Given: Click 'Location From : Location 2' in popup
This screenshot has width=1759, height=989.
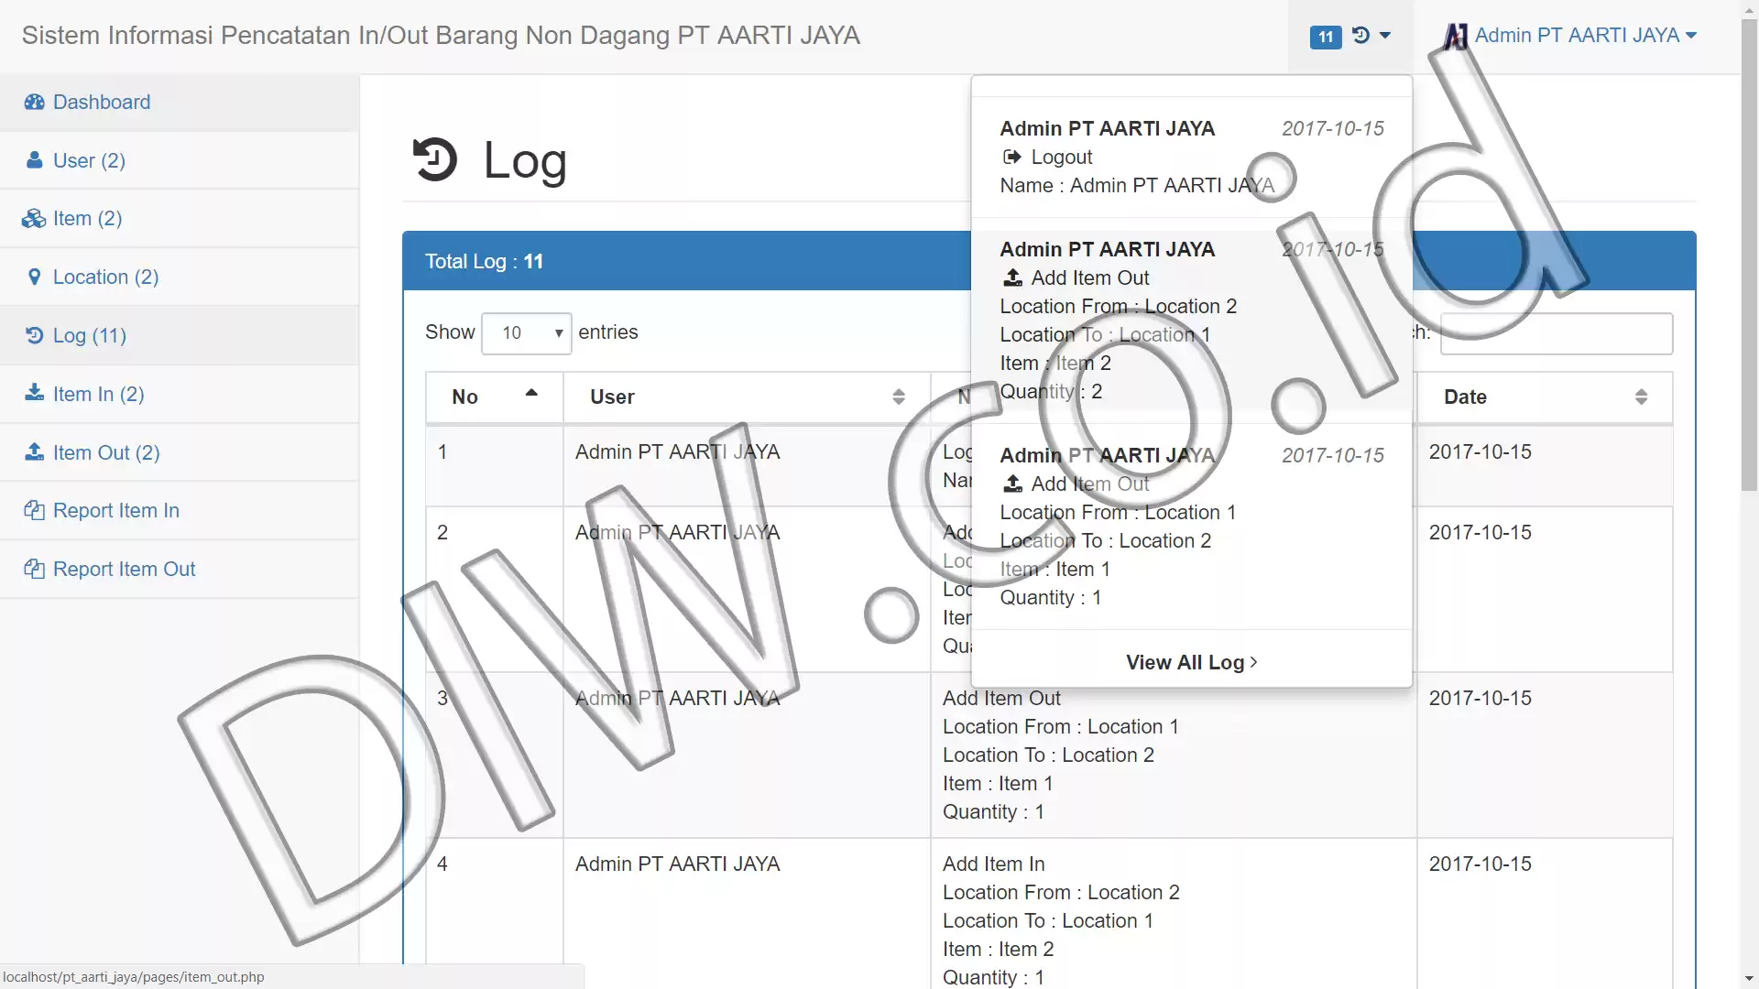Looking at the screenshot, I should (1118, 306).
